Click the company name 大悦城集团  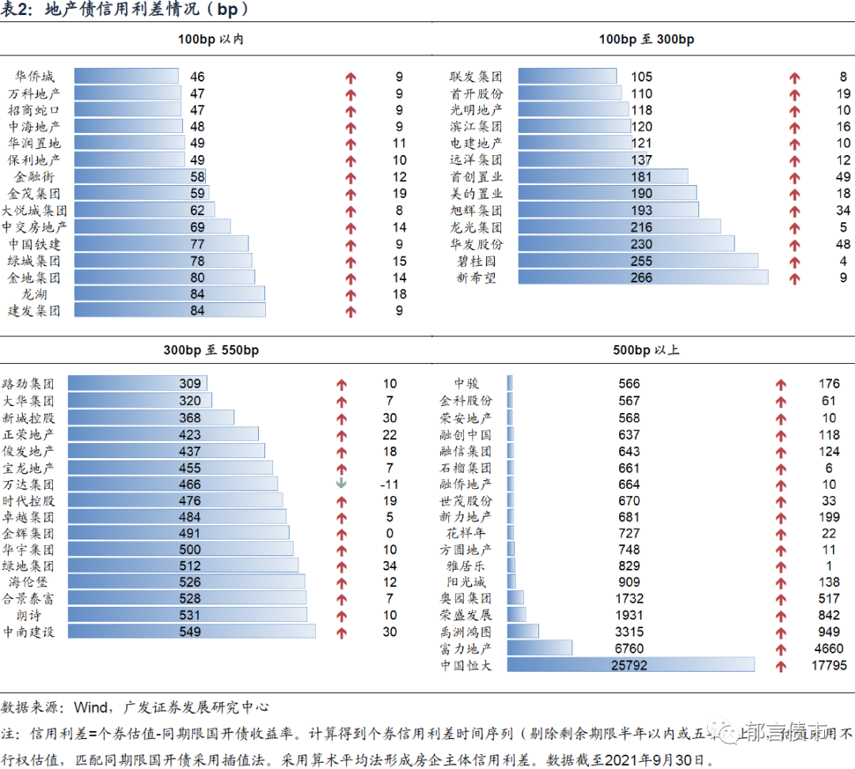point(34,210)
